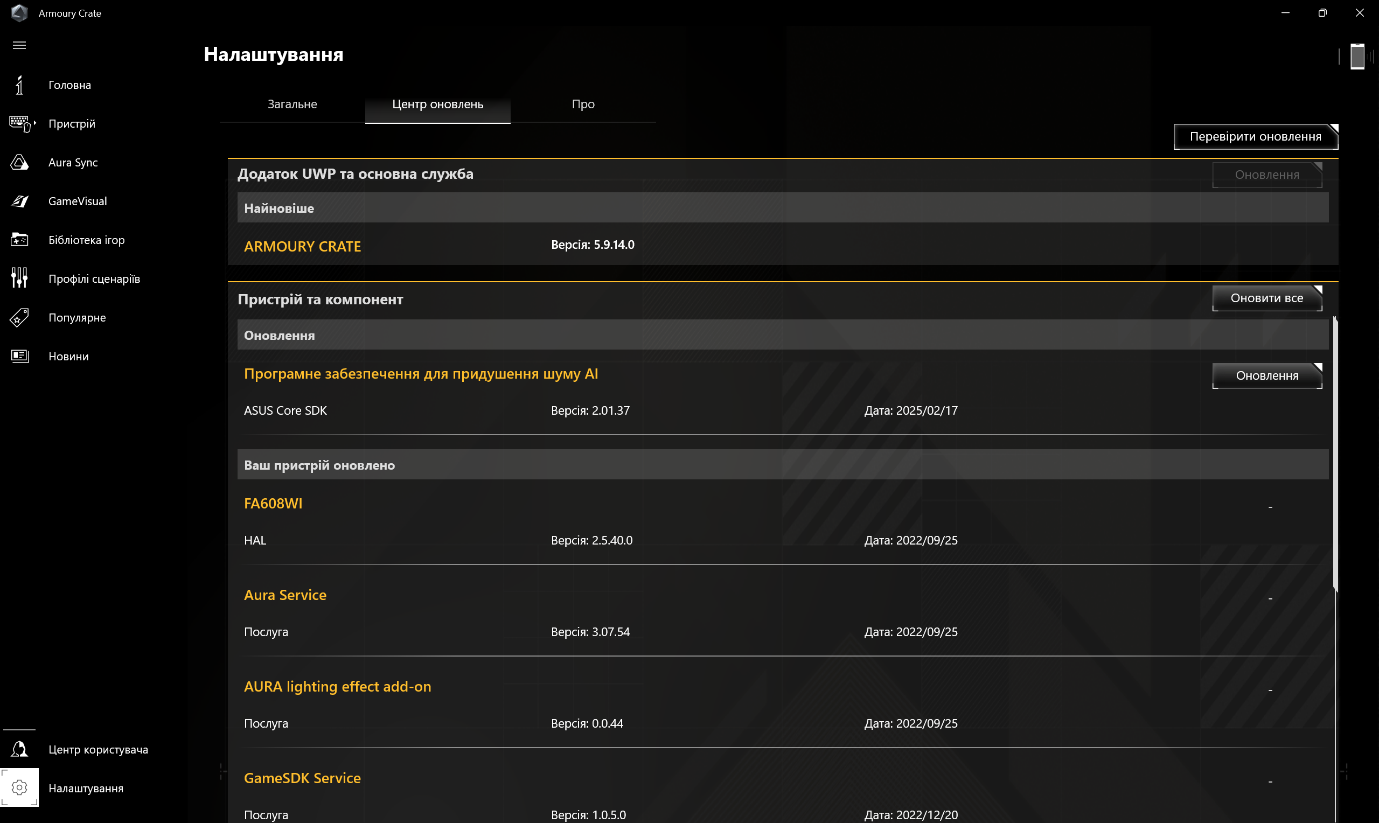Click the component list vertical scrollbar

[x=1335, y=455]
